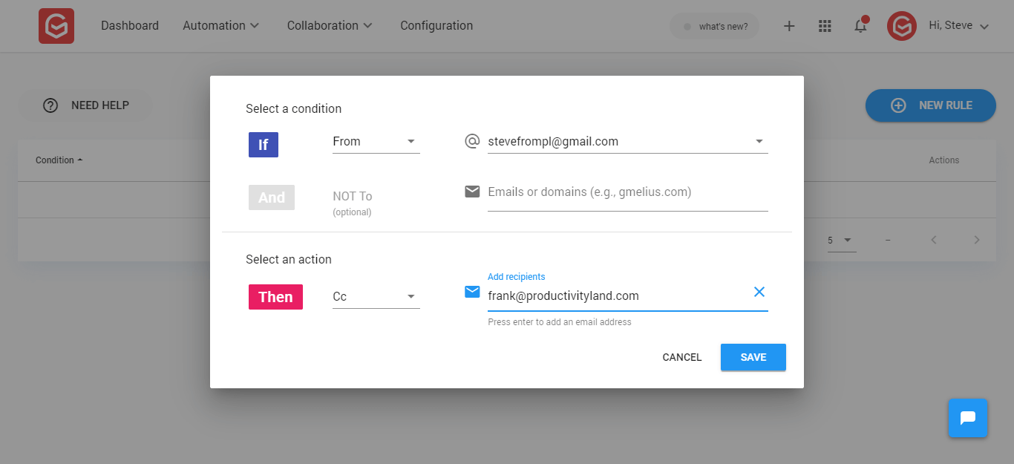Open the From condition dropdown

pyautogui.click(x=375, y=141)
